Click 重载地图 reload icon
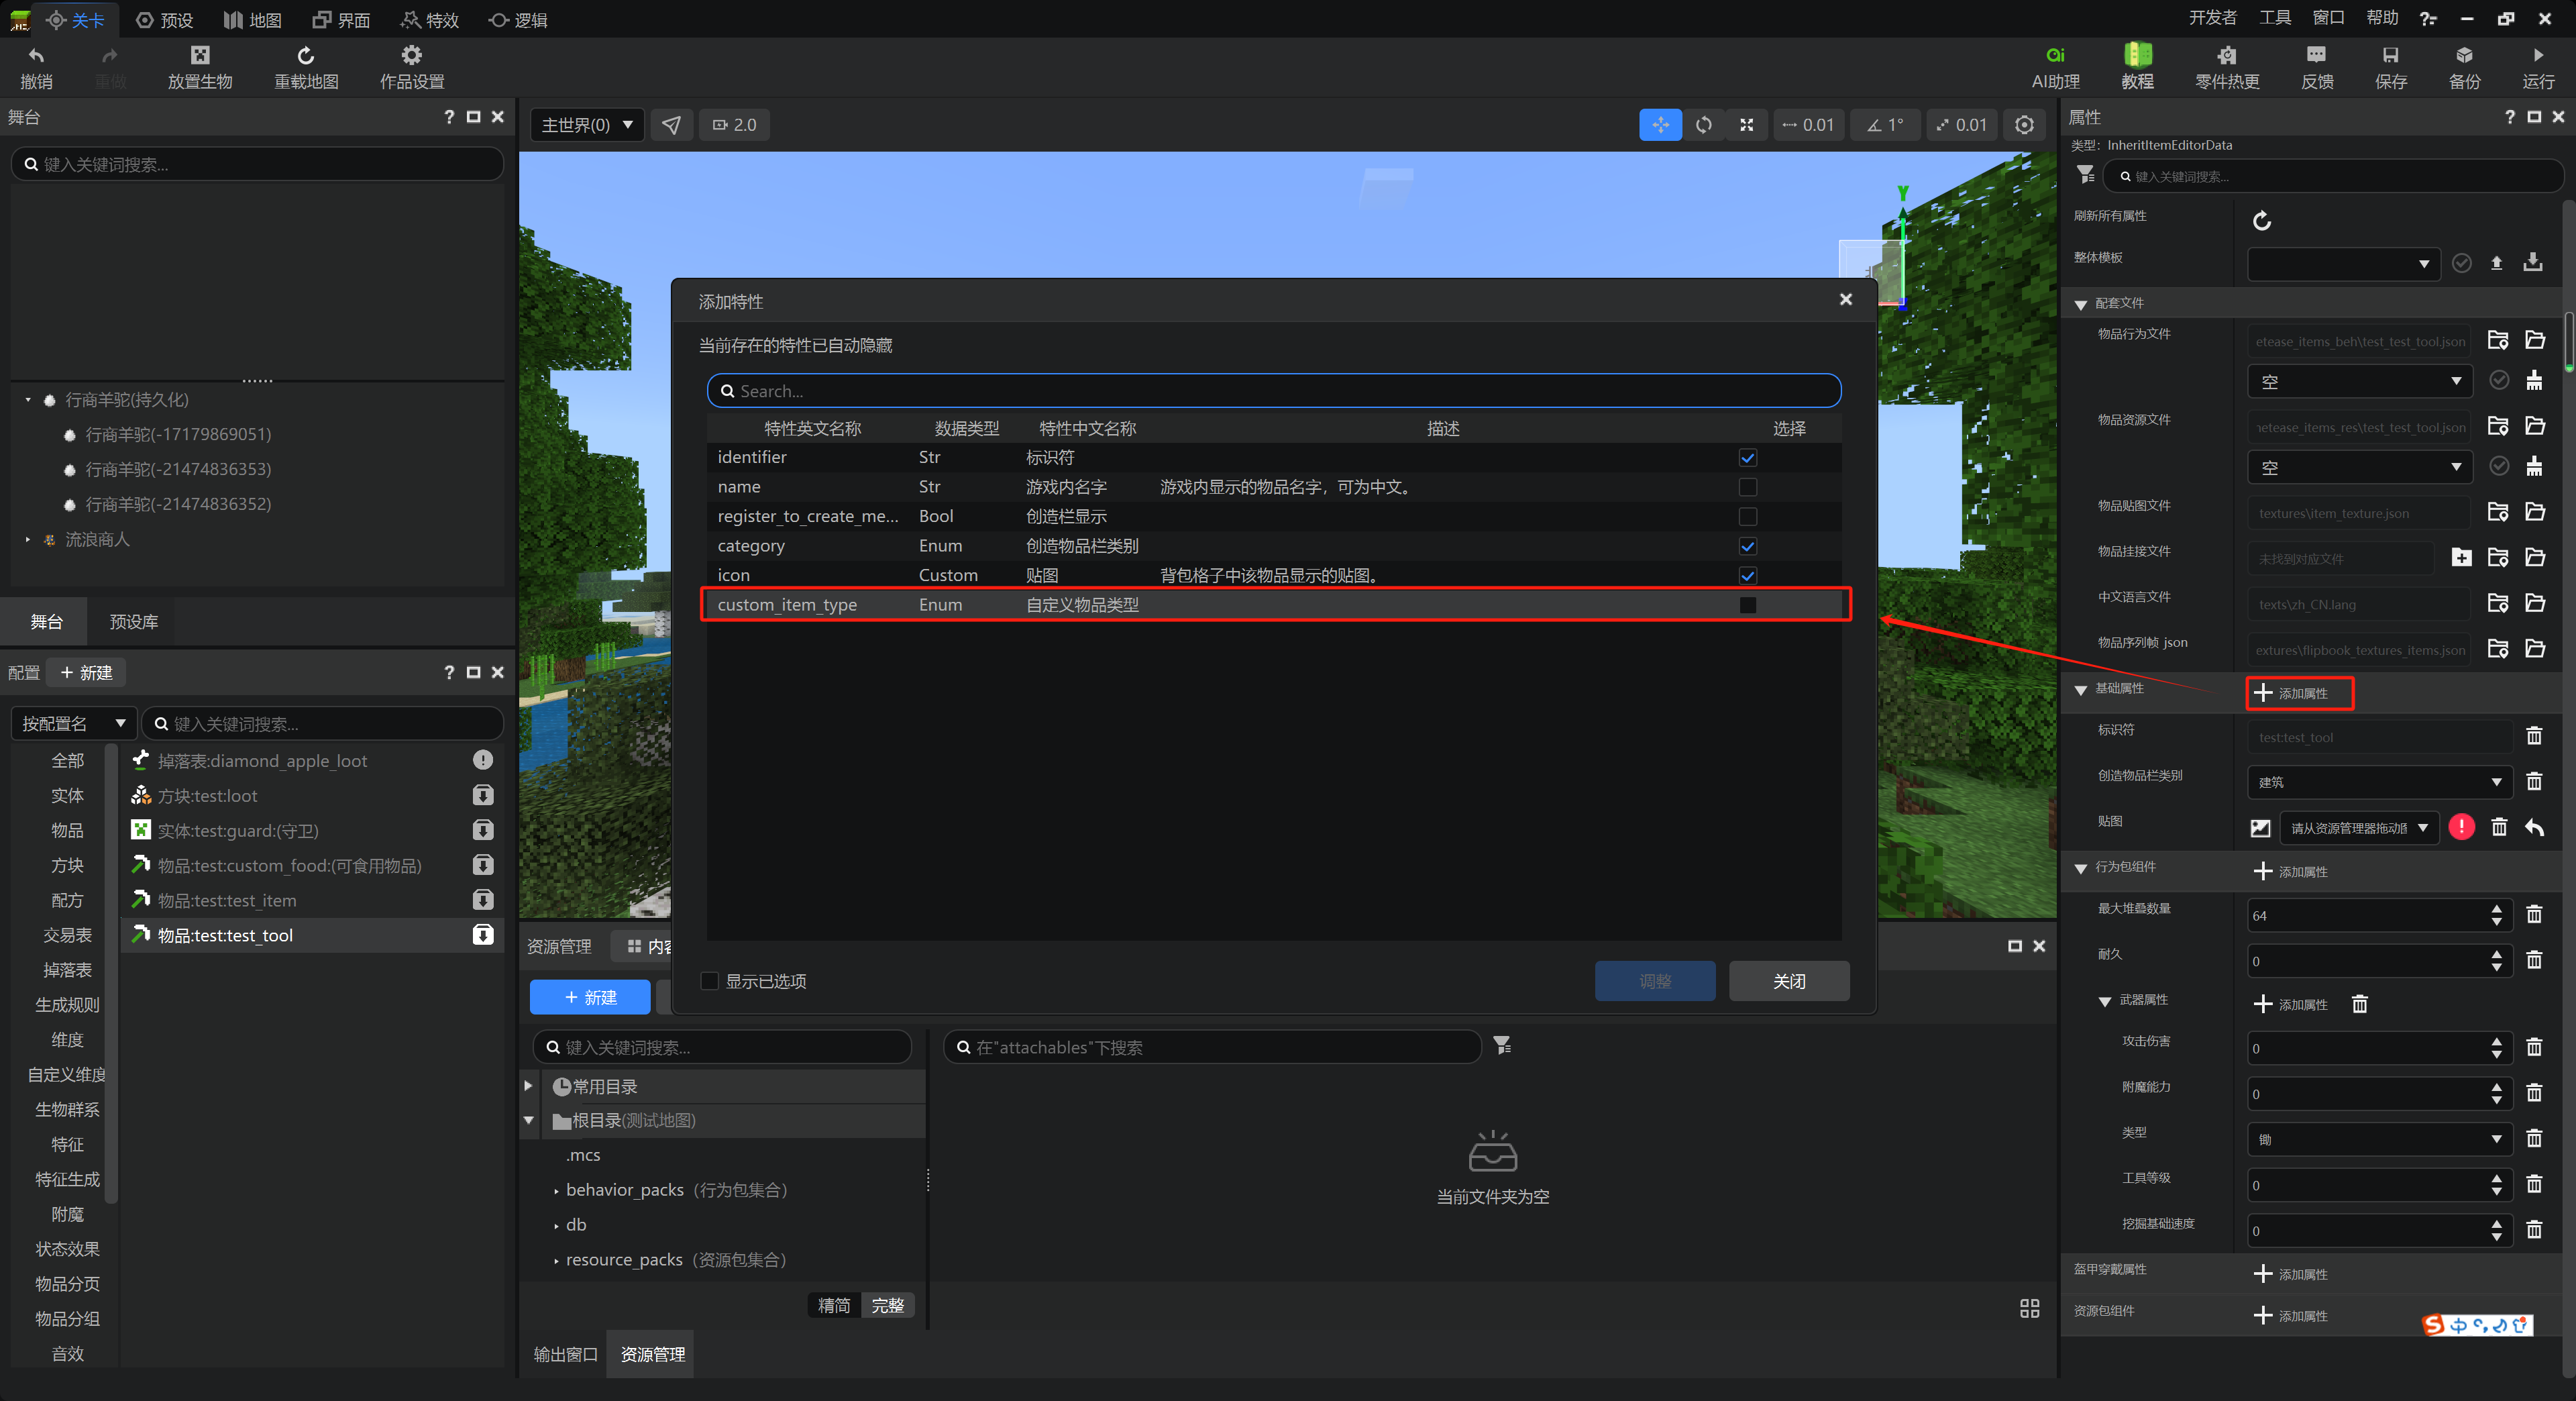The width and height of the screenshot is (2576, 1401). [306, 55]
